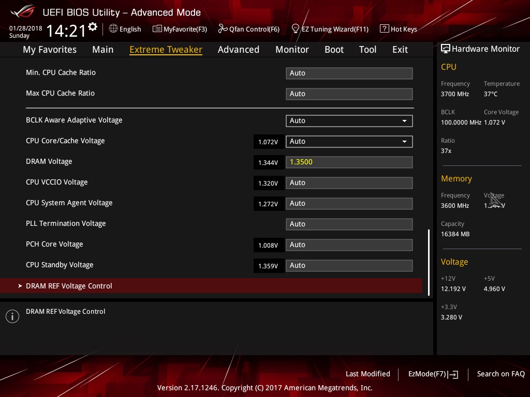Click the CPU VCCIO Voltage Auto field
This screenshot has width=530, height=397.
[349, 182]
